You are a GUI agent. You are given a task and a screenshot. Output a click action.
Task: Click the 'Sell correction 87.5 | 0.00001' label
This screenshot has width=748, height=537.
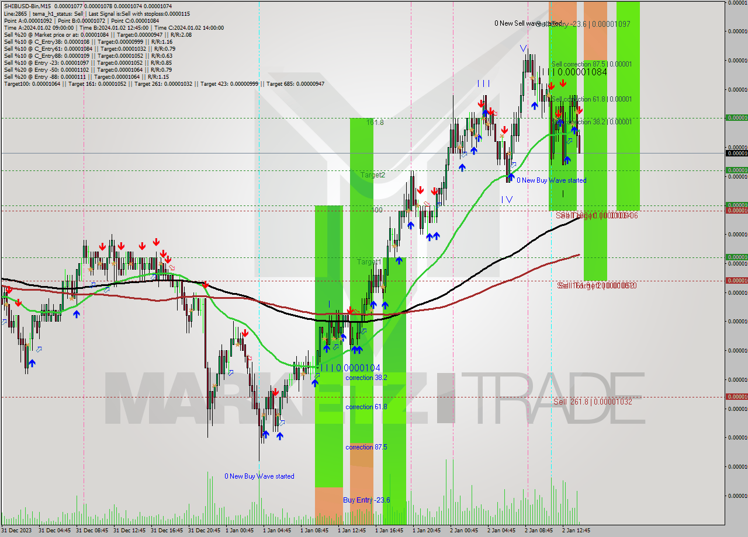point(591,64)
